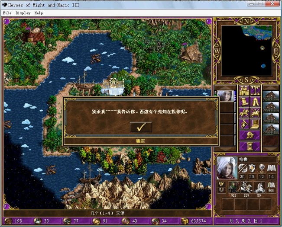The image size is (282, 227).
Task: Click the hero luck icon below morale
Action: pyautogui.click(x=222, y=190)
